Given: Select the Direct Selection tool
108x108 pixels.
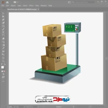Looking at the screenshot, I should (x=3, y=16).
